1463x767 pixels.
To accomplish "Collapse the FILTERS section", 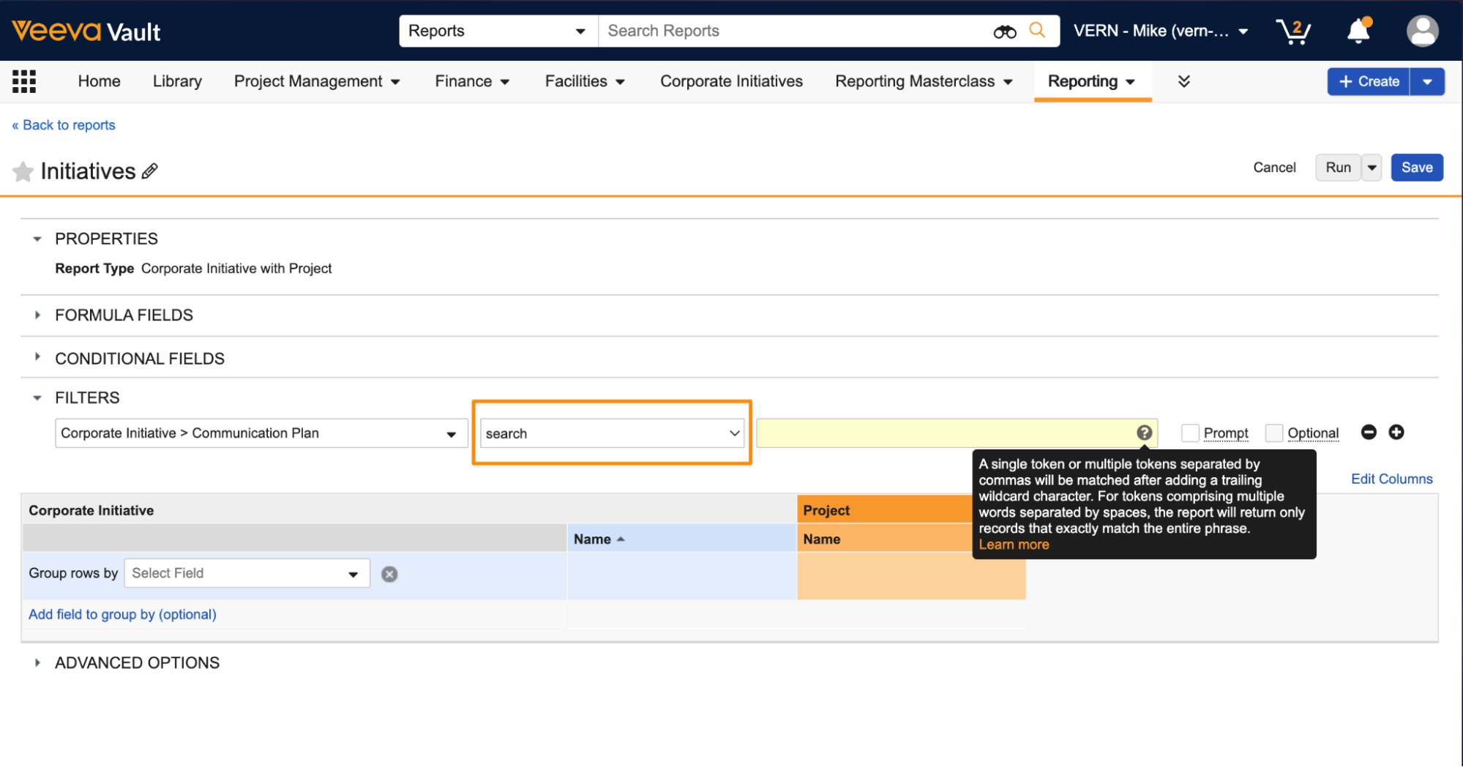I will [37, 397].
